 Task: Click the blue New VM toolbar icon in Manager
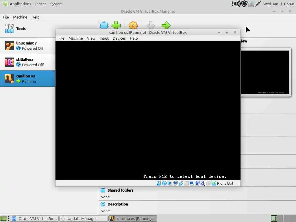coord(104,25)
